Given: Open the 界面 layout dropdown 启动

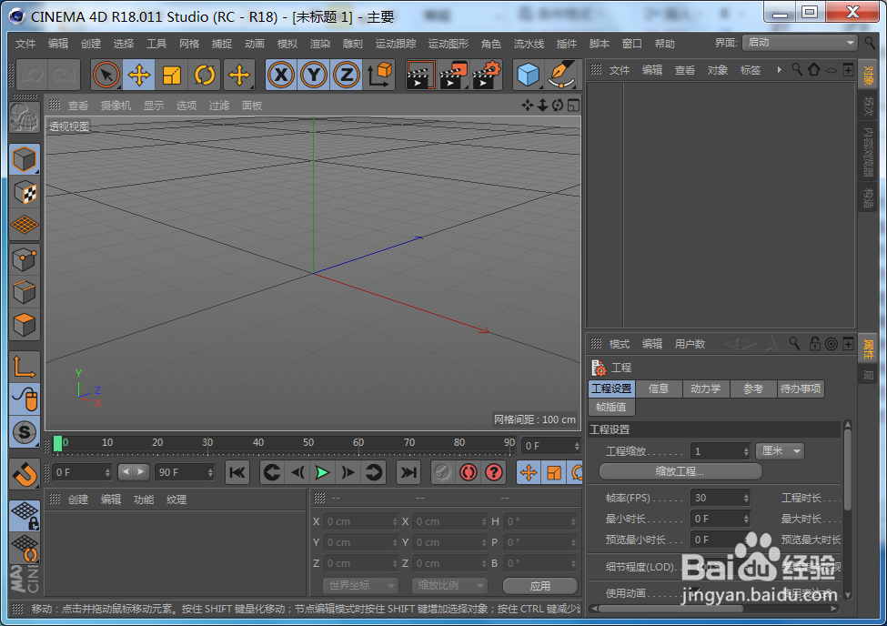Looking at the screenshot, I should coord(800,43).
